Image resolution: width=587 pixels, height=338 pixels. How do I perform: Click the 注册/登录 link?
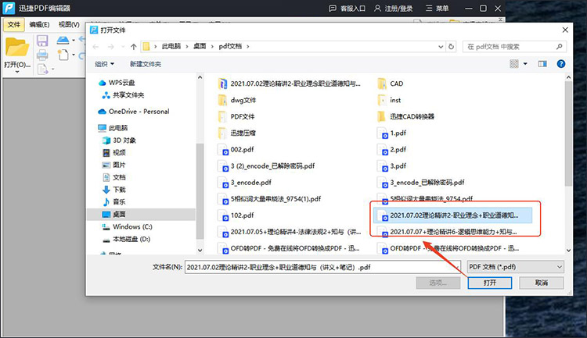click(398, 9)
